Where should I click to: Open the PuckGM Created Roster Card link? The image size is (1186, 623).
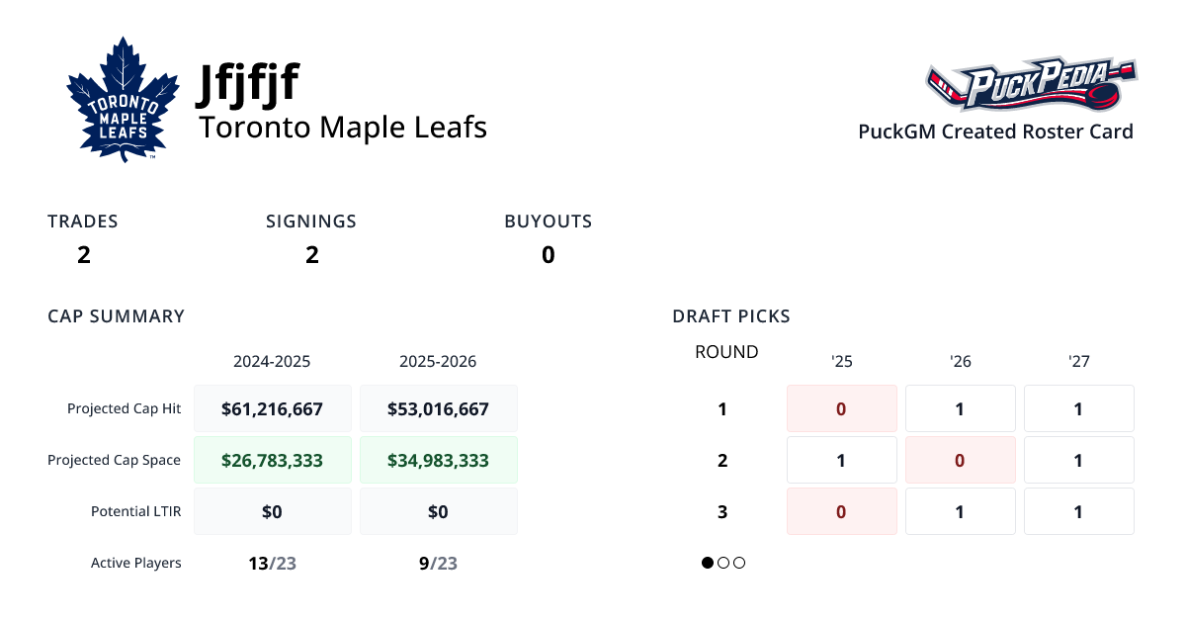(x=995, y=132)
